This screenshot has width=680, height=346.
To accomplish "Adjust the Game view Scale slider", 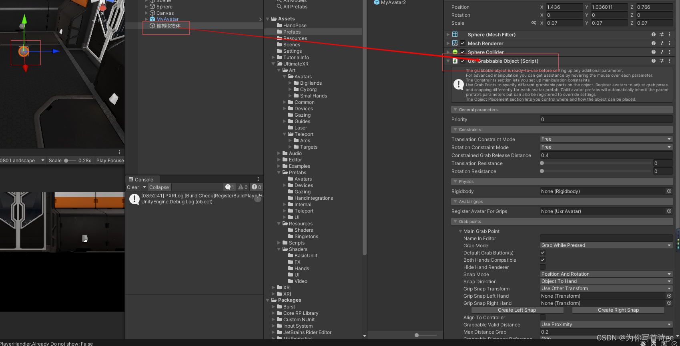I will [70, 161].
